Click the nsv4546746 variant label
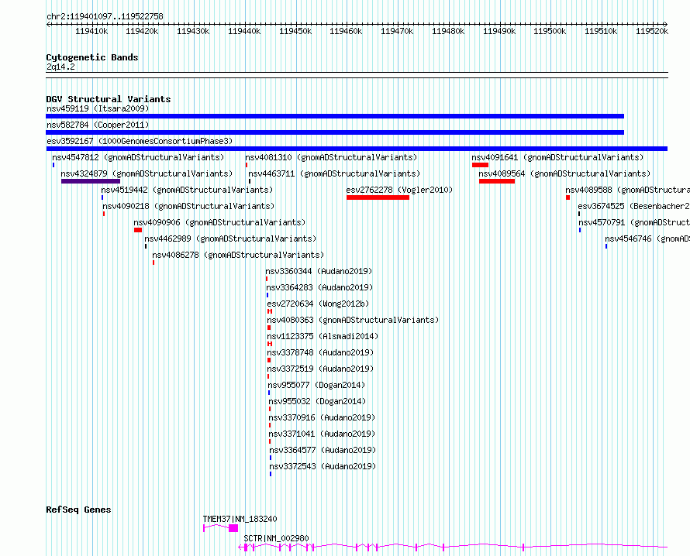 [x=647, y=239]
